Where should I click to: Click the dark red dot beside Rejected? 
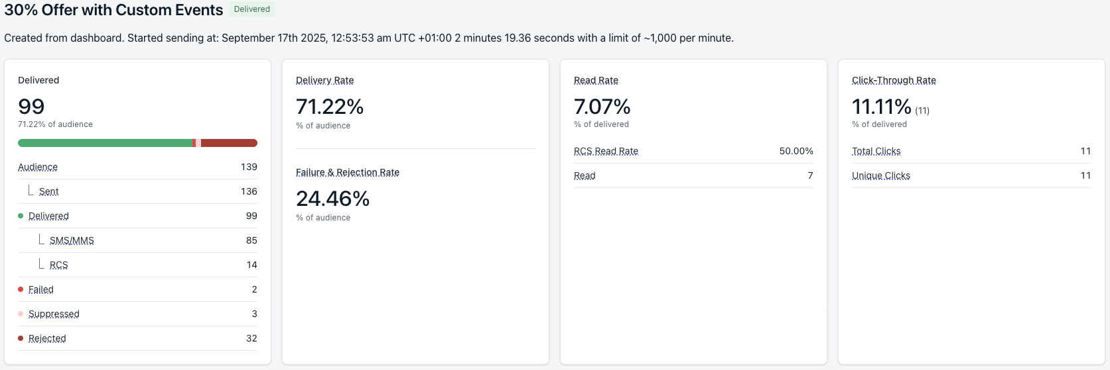pyautogui.click(x=21, y=338)
